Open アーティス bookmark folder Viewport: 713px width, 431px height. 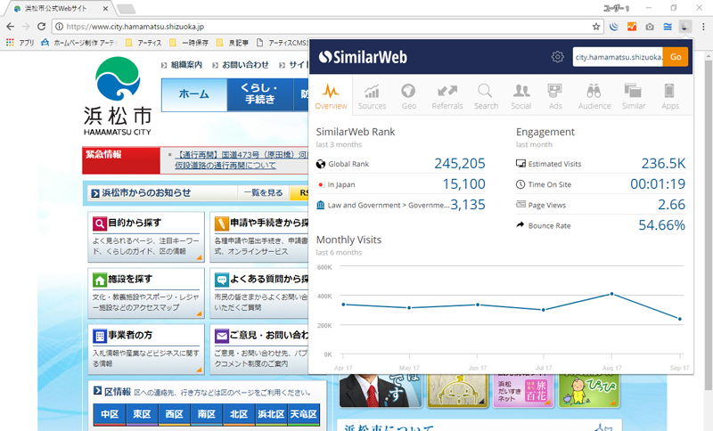click(143, 43)
